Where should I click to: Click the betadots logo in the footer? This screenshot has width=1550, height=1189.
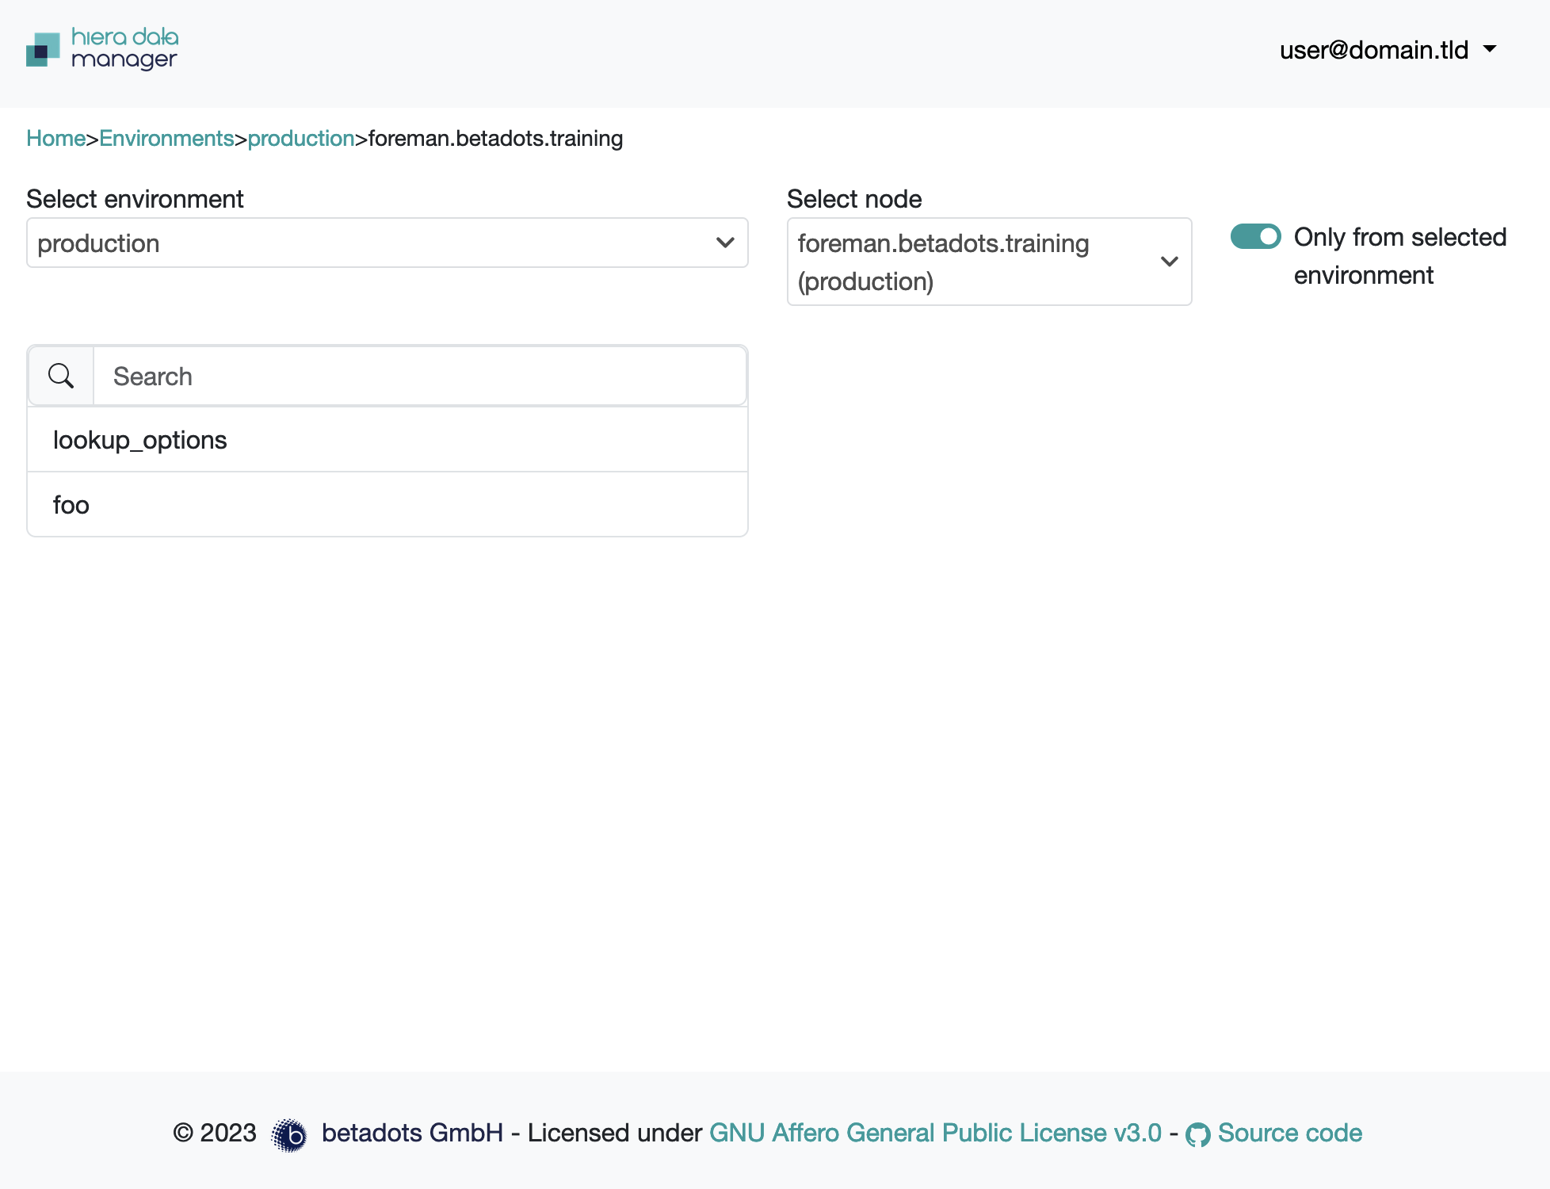(288, 1135)
